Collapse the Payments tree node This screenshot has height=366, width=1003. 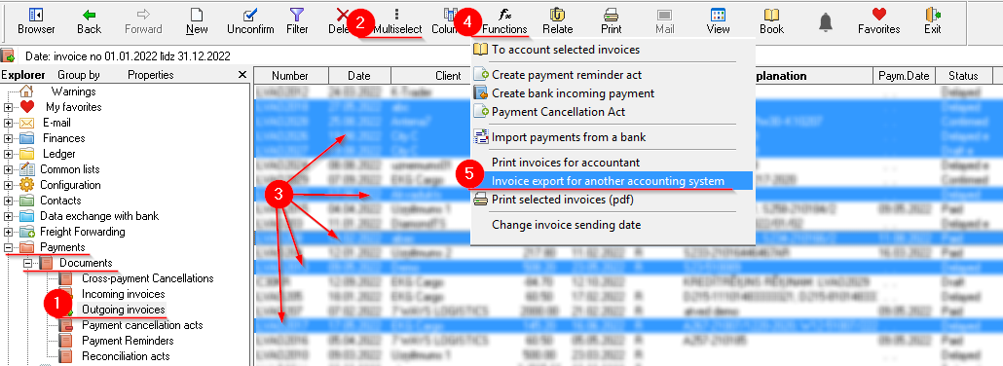[9, 247]
